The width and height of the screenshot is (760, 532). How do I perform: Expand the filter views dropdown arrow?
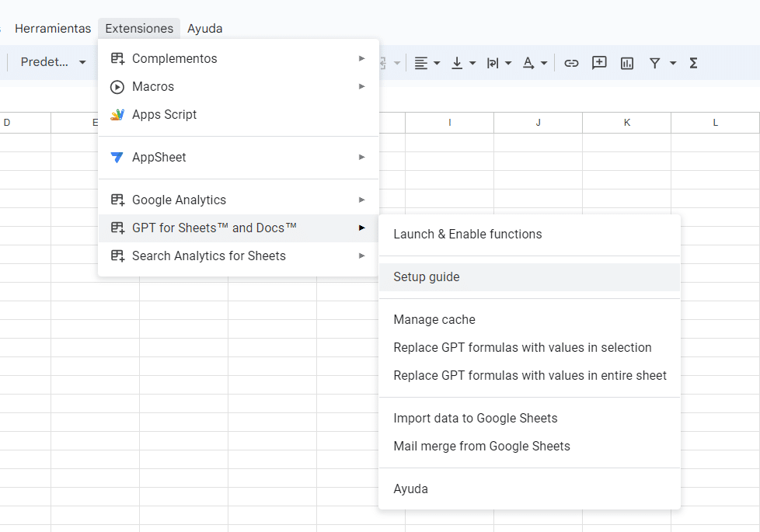pyautogui.click(x=673, y=63)
